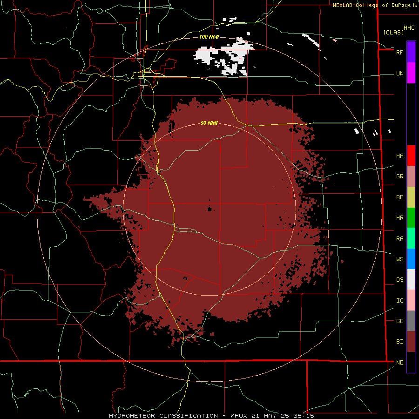
Task: Click the HYDROMETEOR CLASSIFICATION caption text
Action: 163,416
